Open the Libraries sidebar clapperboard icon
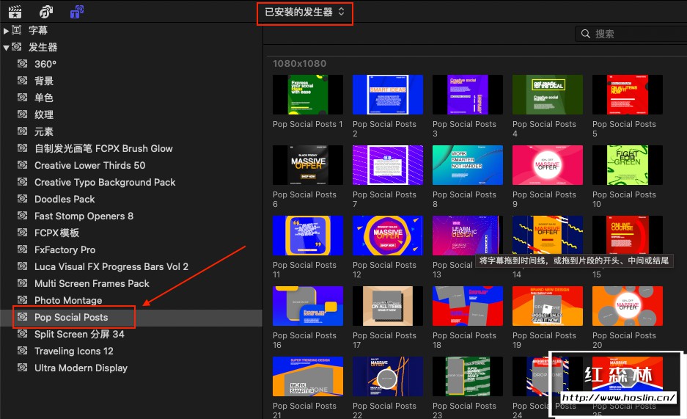The image size is (687, 419). point(15,12)
